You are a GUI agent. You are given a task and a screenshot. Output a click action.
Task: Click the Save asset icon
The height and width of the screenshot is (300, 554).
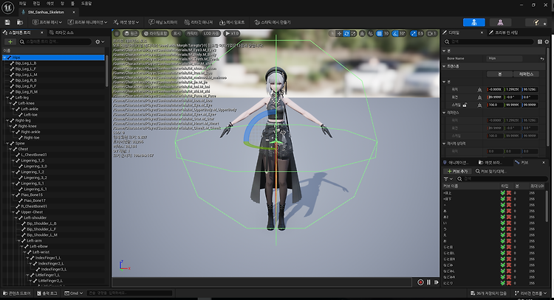[7, 22]
